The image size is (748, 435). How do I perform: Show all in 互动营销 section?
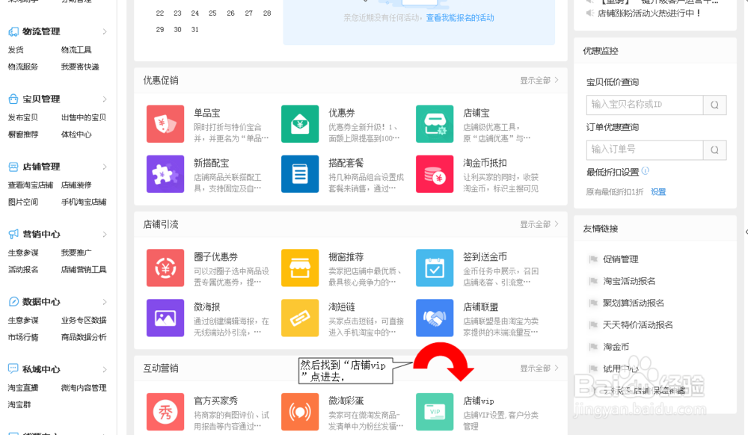point(539,368)
